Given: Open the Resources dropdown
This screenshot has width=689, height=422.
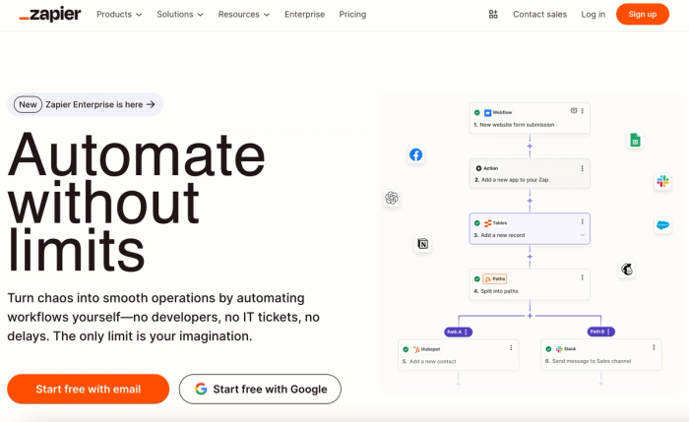Looking at the screenshot, I should [x=244, y=15].
